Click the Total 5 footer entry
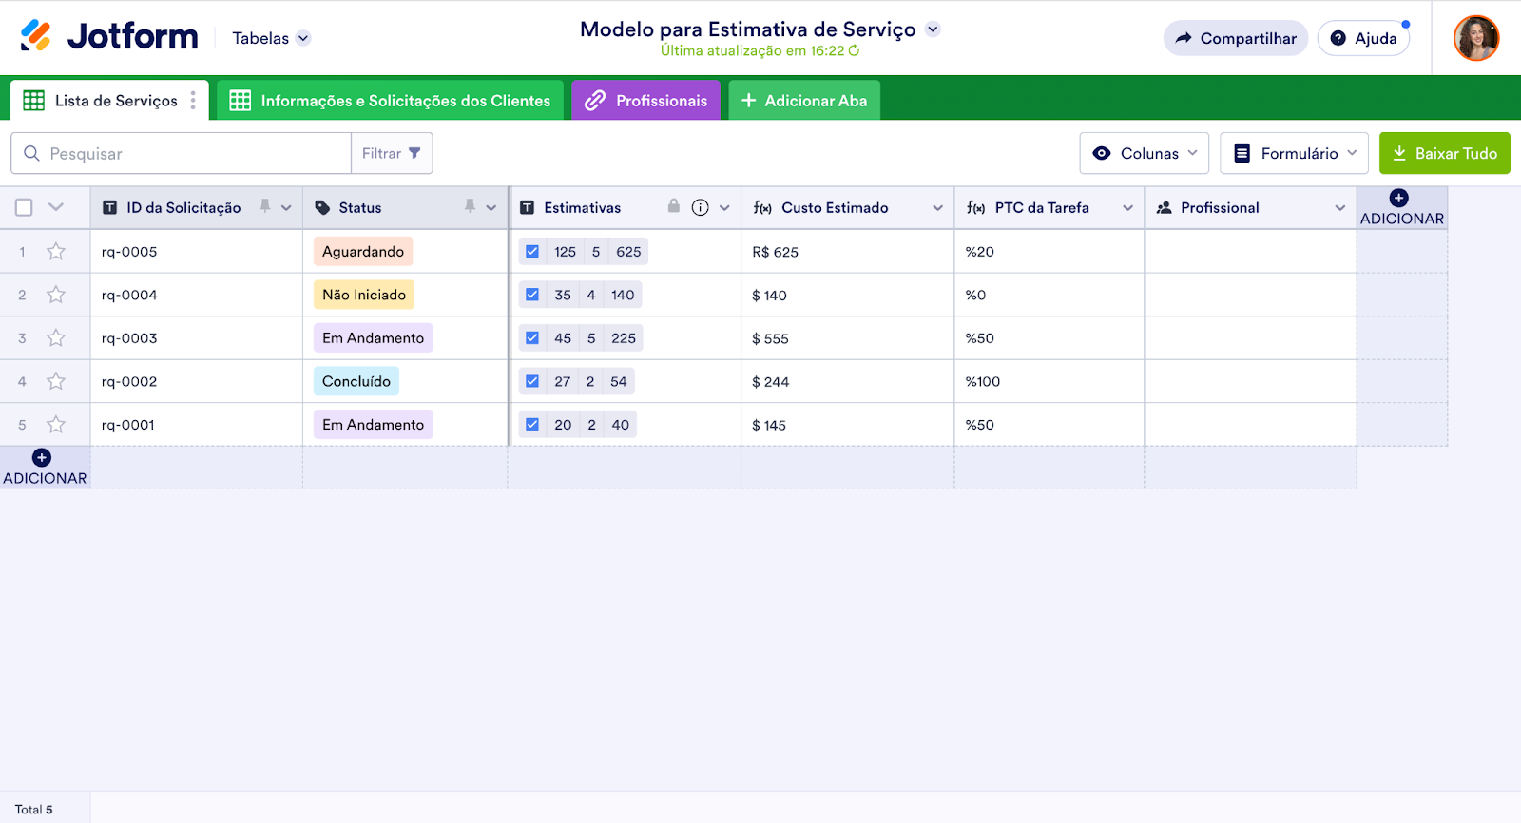Image resolution: width=1521 pixels, height=823 pixels. [x=34, y=810]
